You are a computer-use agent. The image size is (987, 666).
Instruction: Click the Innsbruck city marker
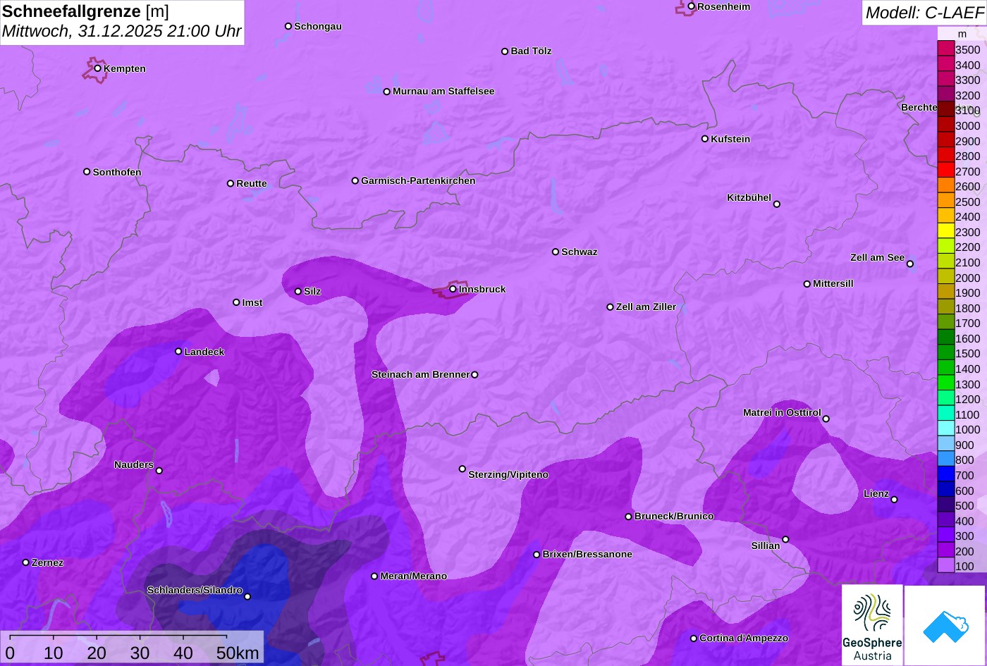[453, 289]
